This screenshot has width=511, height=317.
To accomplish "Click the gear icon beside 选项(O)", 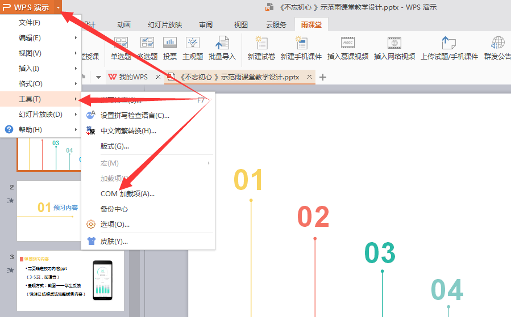I will point(90,225).
